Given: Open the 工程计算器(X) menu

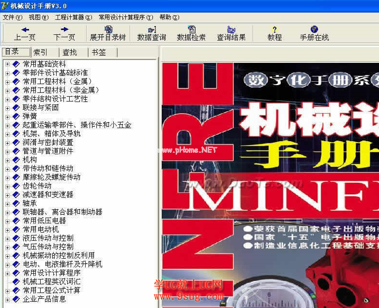Looking at the screenshot, I should point(74,17).
